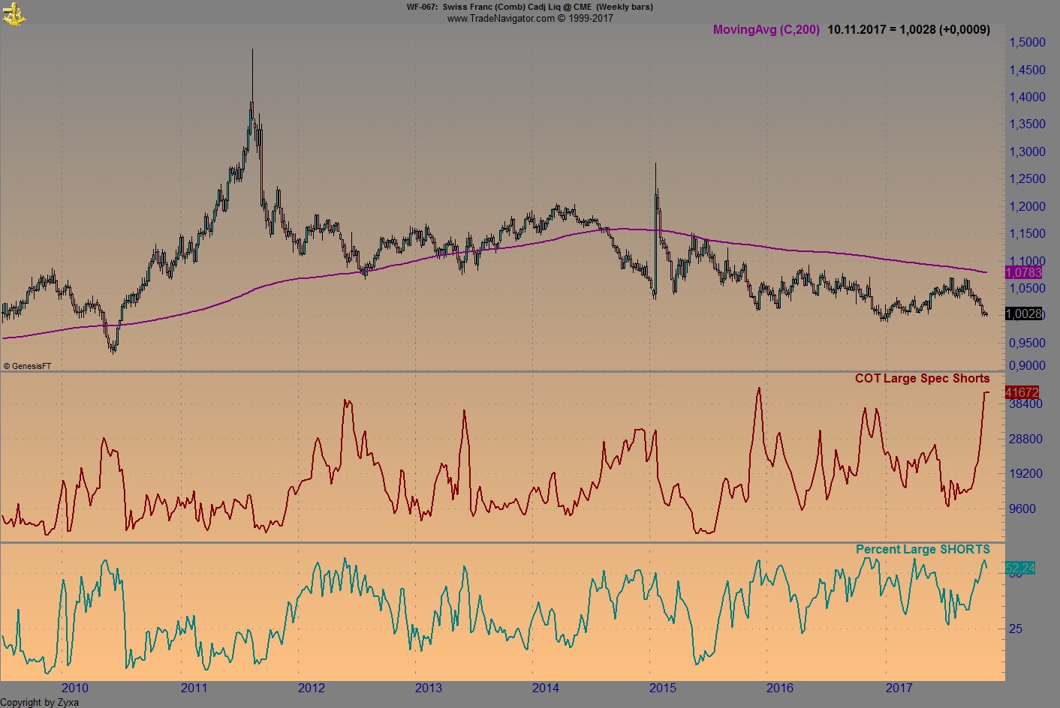Click the 1,2500 price axis label
This screenshot has height=708, width=1060.
[x=1027, y=179]
